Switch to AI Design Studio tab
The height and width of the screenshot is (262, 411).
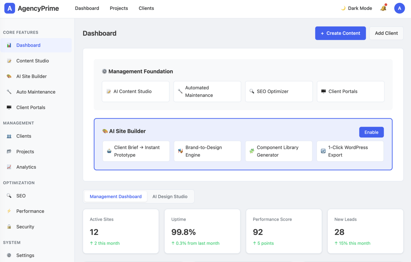click(170, 197)
